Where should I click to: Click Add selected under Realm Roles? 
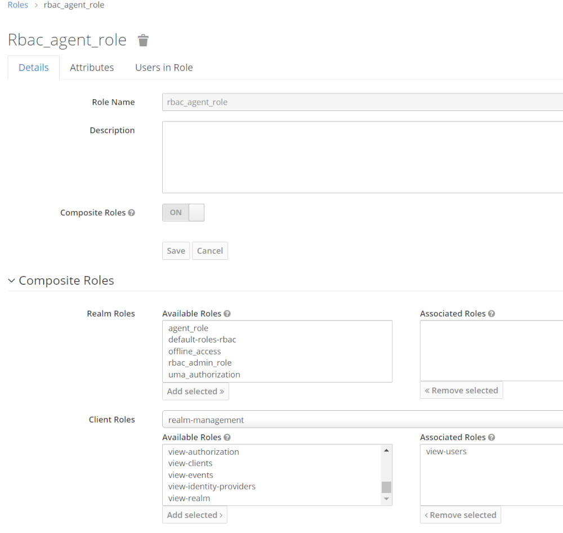(195, 391)
